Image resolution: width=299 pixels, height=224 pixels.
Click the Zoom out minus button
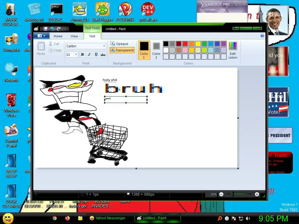[221, 194]
